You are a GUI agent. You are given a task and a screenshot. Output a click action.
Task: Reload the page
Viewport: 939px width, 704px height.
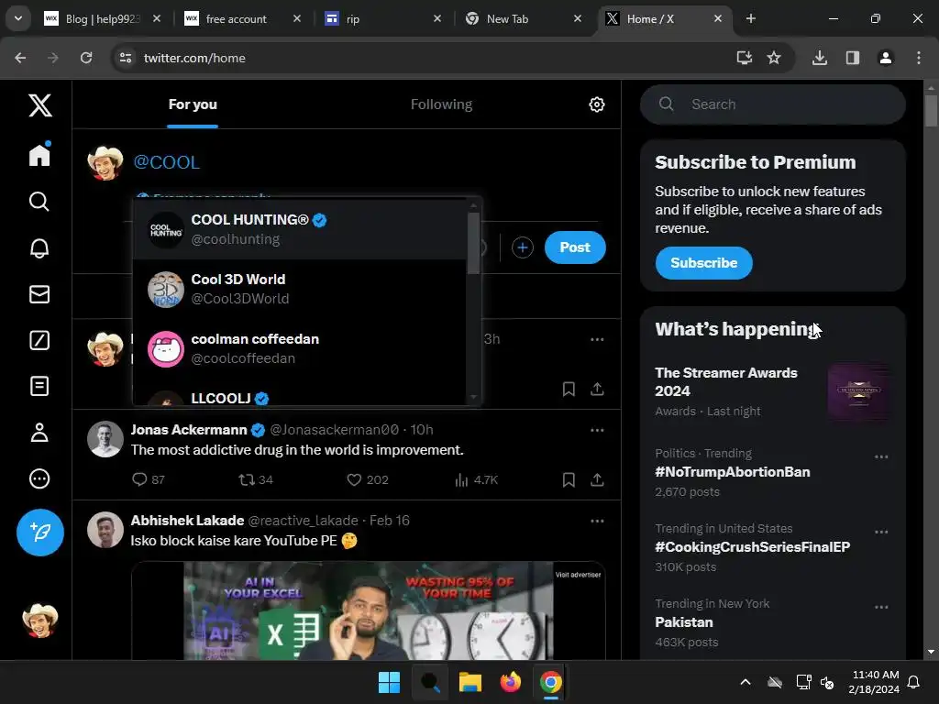86,58
